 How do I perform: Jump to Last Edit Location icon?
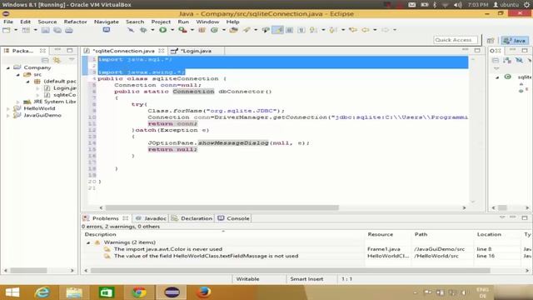point(353,30)
